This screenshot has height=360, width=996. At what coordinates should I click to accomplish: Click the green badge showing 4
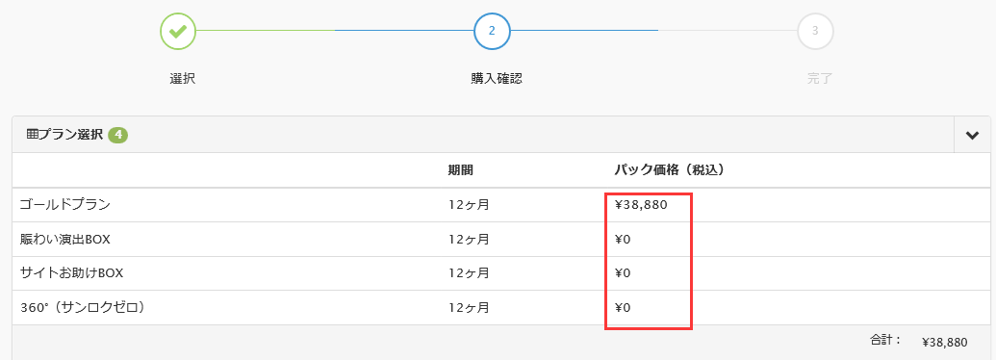pyautogui.click(x=118, y=135)
